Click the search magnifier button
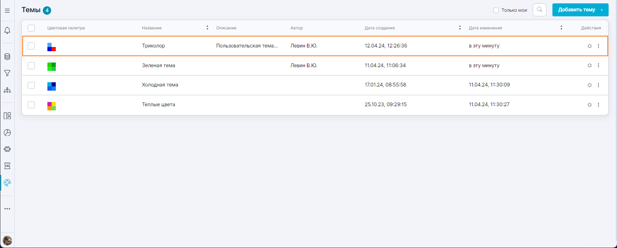 (x=539, y=10)
